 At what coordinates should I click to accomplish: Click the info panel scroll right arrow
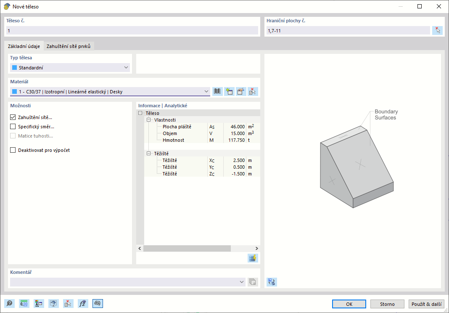256,249
